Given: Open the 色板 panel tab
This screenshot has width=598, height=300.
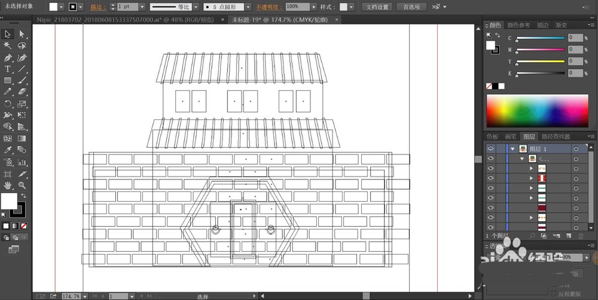Looking at the screenshot, I should tap(493, 137).
